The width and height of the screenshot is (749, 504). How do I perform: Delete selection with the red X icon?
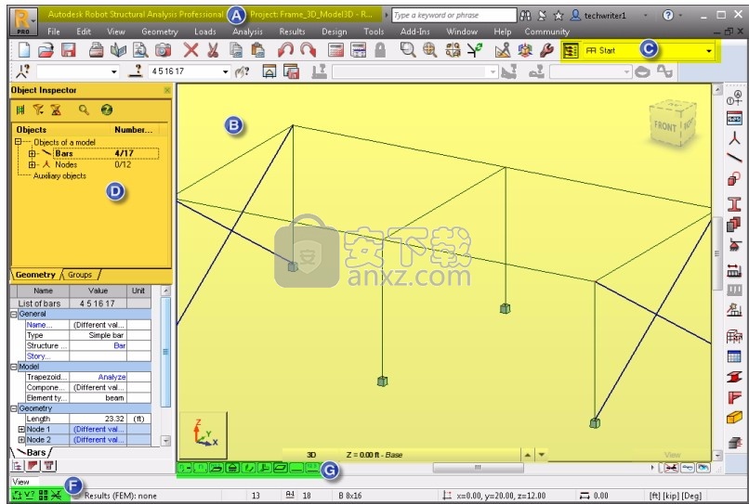(x=191, y=49)
